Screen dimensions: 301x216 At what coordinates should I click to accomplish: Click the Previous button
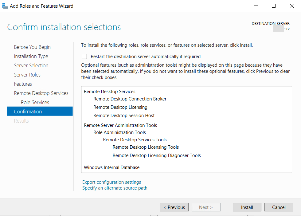pos(174,207)
